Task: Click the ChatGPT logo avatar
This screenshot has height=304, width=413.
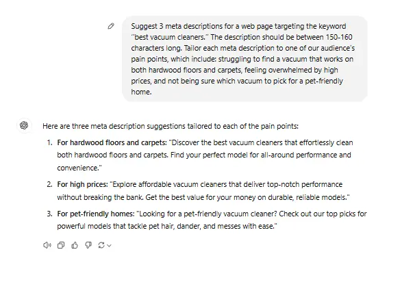Action: tap(24, 125)
